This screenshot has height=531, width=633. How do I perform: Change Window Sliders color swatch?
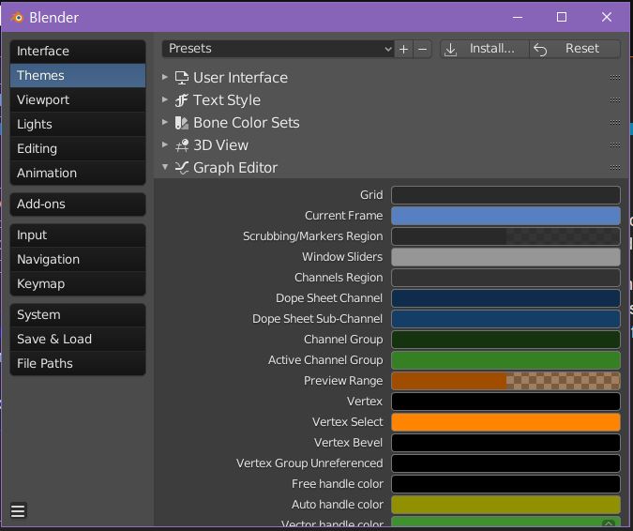(x=505, y=257)
